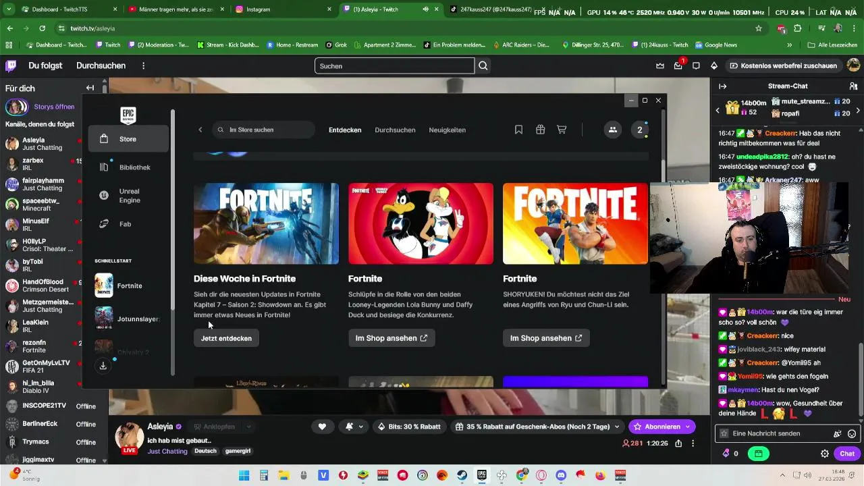Viewport: 864px width, 486px height.
Task: Switch to Neuigkeiten tab in Epic store
Action: (x=448, y=130)
